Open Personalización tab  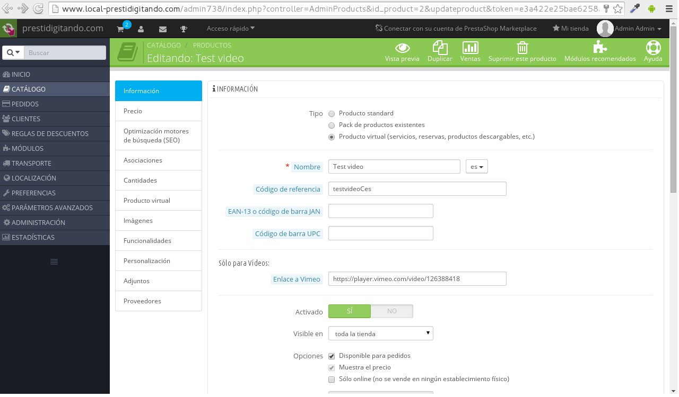[159, 261]
